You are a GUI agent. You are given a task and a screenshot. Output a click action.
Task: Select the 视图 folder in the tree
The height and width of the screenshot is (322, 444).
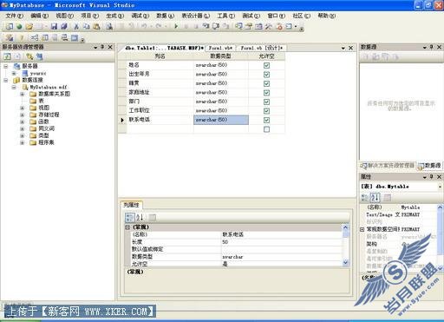click(44, 108)
